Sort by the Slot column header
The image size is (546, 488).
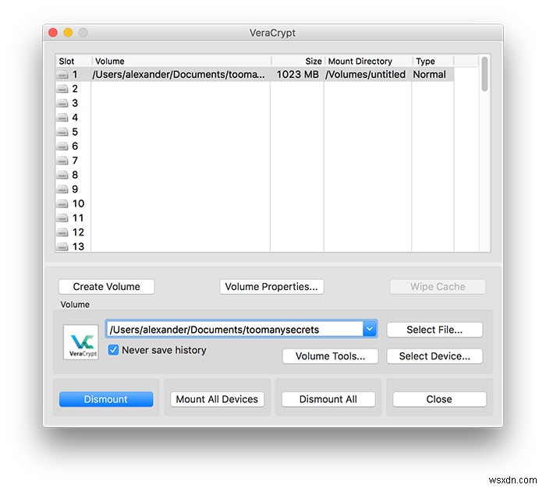point(74,62)
